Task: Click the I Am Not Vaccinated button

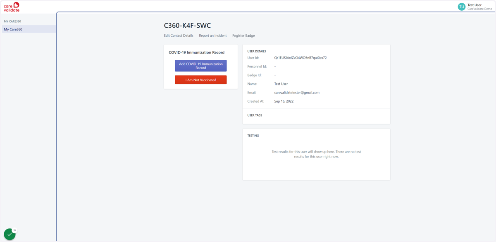Action: coord(201,80)
